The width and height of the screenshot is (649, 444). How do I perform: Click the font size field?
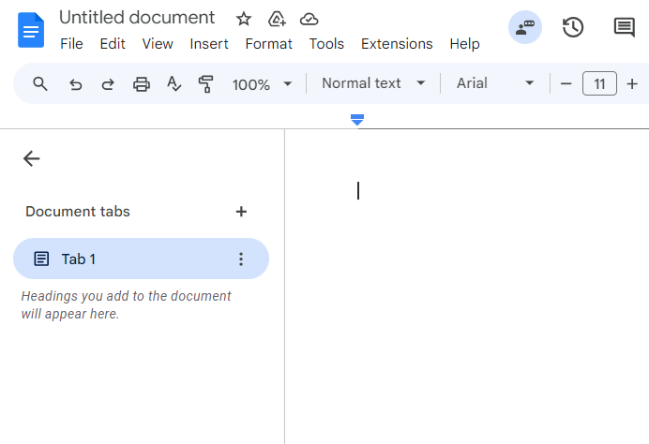599,84
